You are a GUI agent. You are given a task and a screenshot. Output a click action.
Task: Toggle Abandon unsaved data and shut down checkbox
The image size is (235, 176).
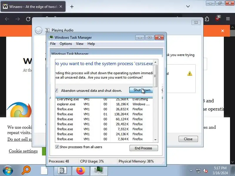click(56, 90)
